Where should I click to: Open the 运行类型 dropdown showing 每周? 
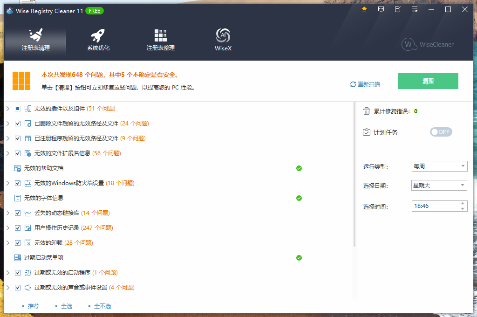(439, 166)
